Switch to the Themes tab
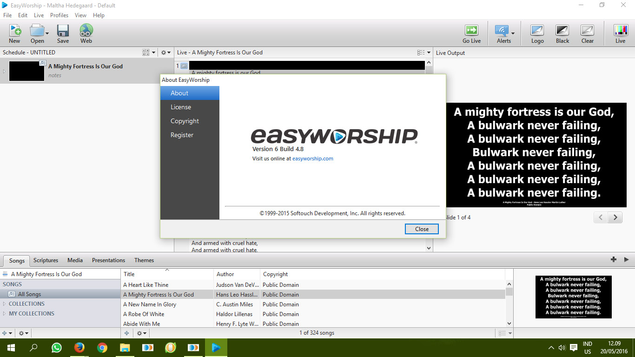Image resolution: width=635 pixels, height=357 pixels. pyautogui.click(x=144, y=260)
